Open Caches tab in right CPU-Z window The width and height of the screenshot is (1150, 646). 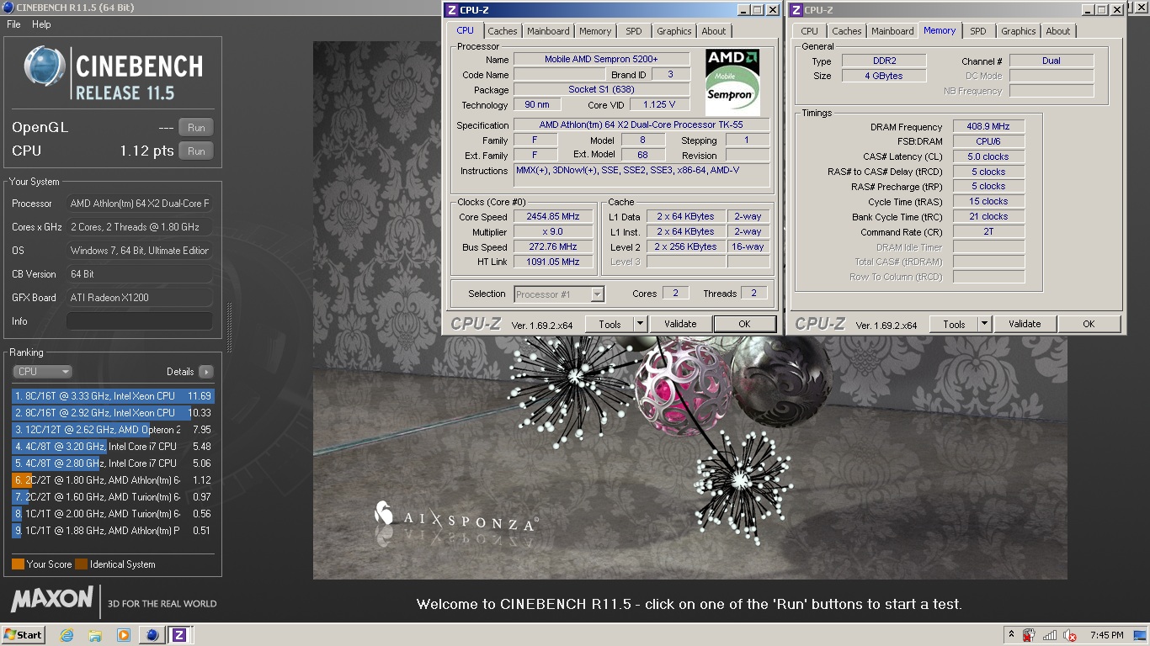(x=847, y=31)
